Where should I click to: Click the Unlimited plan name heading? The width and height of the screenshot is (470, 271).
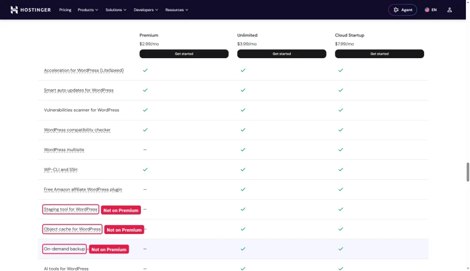pos(247,35)
